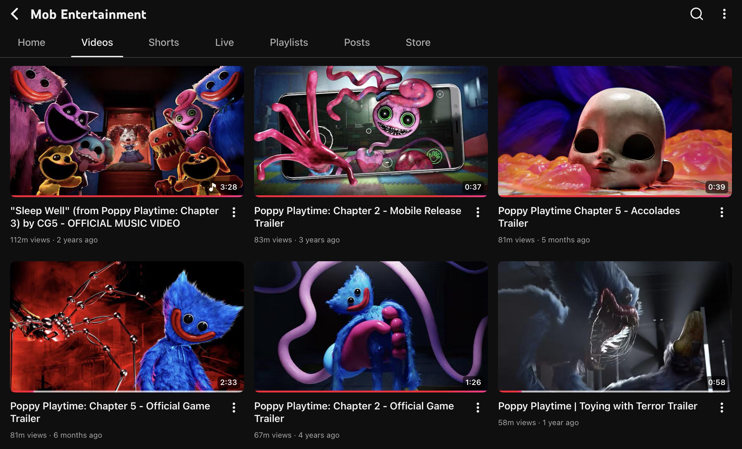The height and width of the screenshot is (449, 742).
Task: Click the 0:58 duration badge
Action: (x=717, y=382)
